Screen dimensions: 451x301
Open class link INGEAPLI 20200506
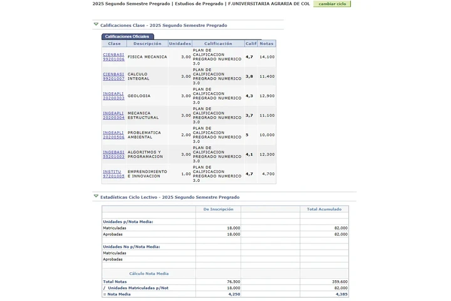(113, 135)
